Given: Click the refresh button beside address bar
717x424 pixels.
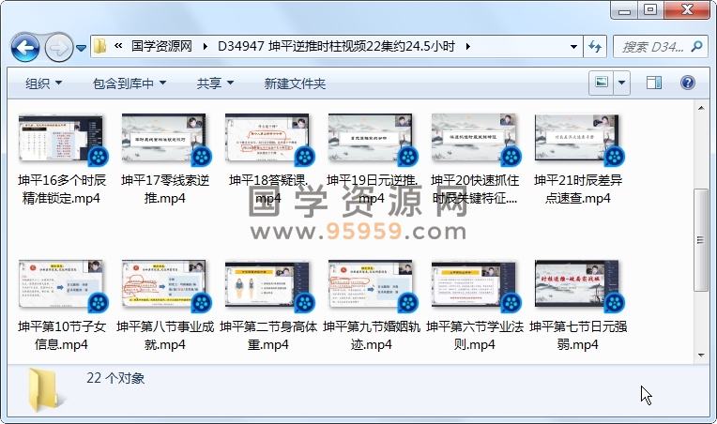Looking at the screenshot, I should 595,46.
